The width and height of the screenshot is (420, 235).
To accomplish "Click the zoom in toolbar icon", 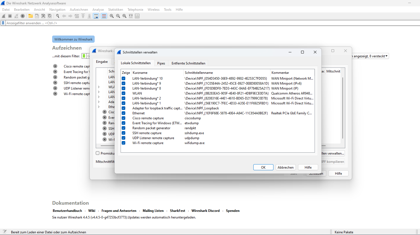I will (x=112, y=16).
